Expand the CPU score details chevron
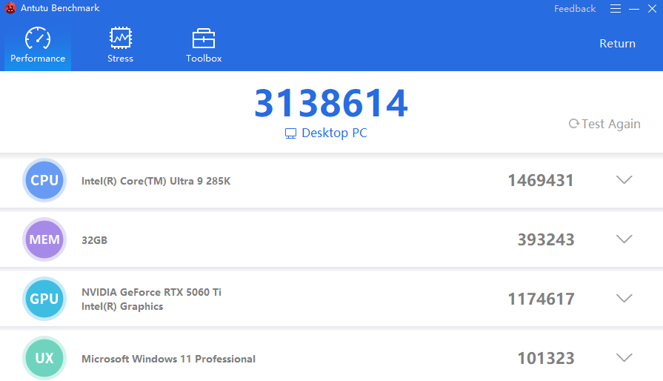The image size is (663, 381). (x=624, y=180)
